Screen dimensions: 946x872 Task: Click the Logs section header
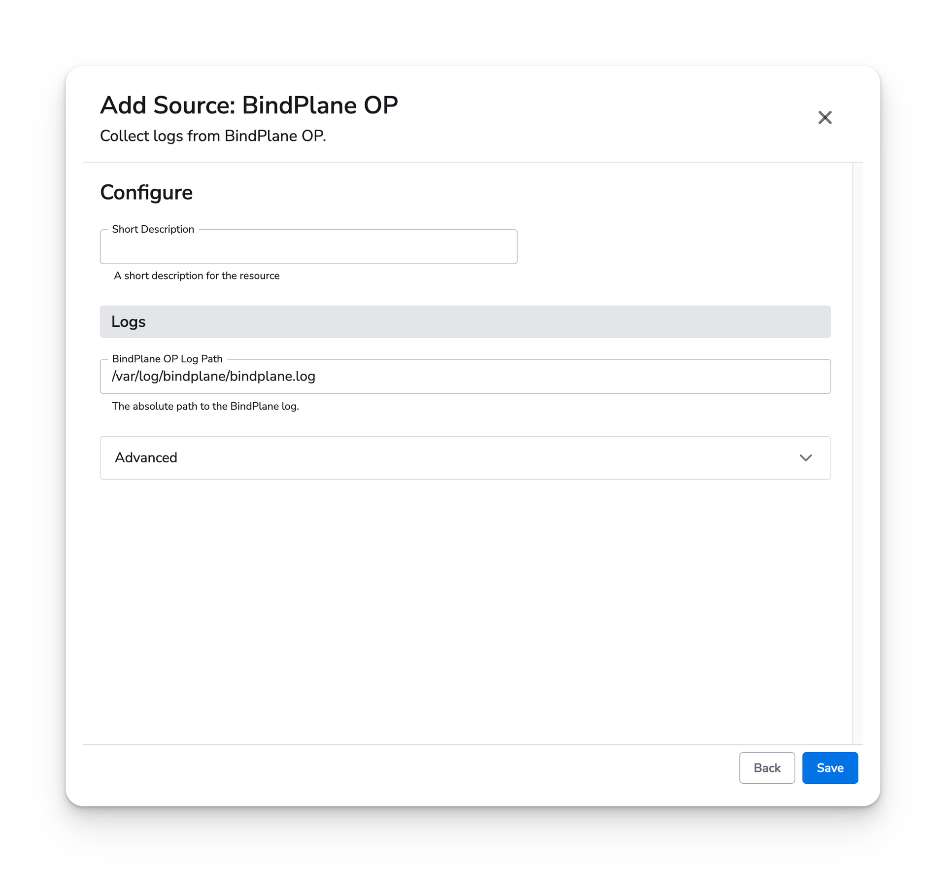pyautogui.click(x=466, y=321)
